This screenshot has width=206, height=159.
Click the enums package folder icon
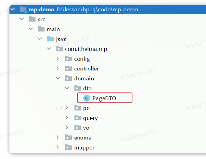[68, 138]
